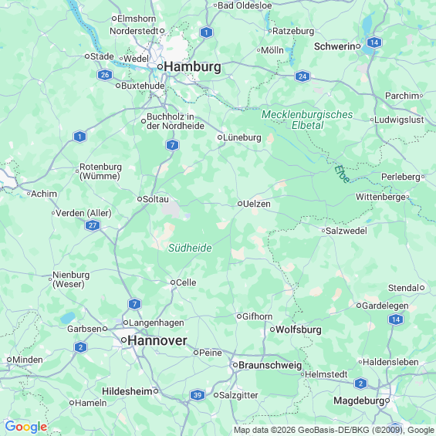Click the Salzwedel town label

click(346, 231)
